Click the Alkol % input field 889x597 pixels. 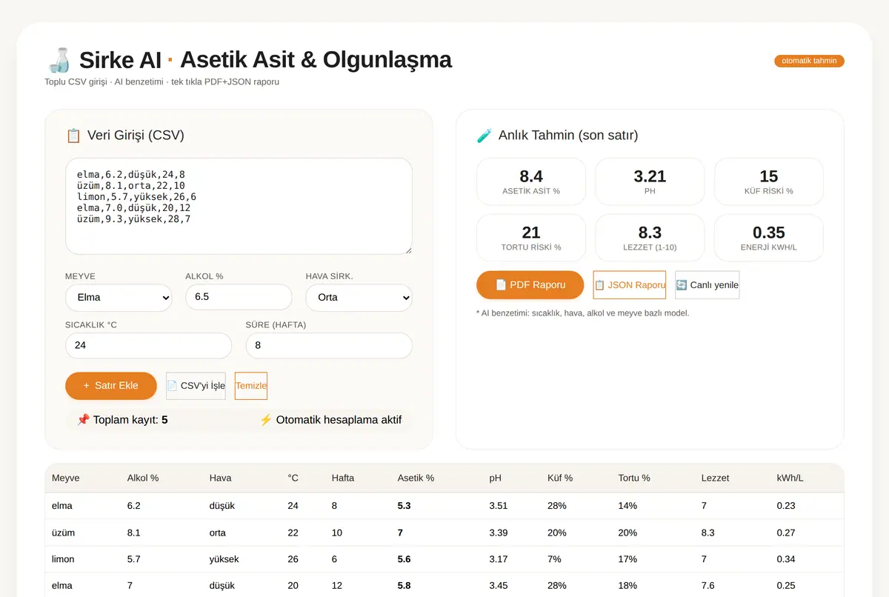click(x=239, y=297)
